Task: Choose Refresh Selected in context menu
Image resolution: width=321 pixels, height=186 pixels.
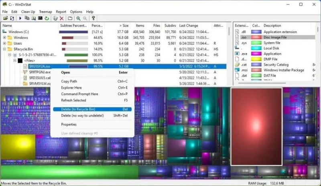Action: [92, 100]
